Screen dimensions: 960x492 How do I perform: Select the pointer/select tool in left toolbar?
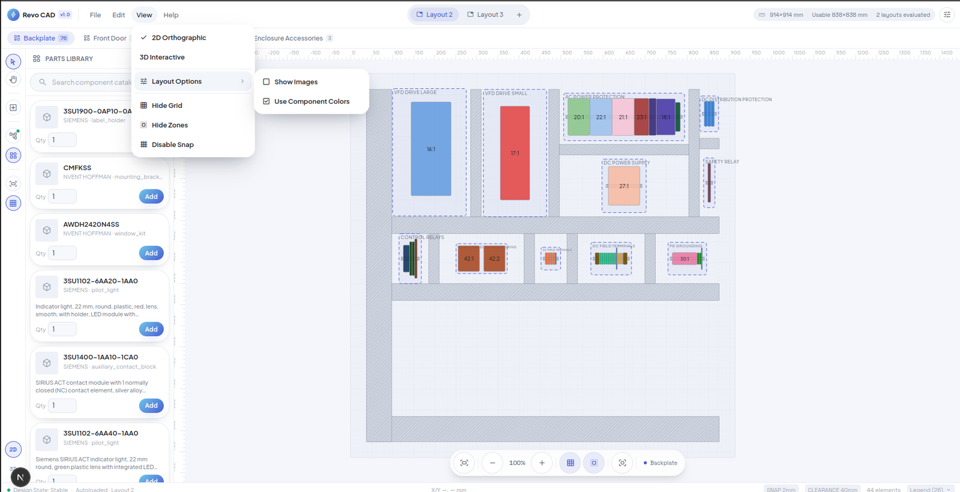coord(13,62)
